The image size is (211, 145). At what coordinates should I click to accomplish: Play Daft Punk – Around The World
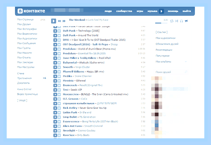point(55,35)
